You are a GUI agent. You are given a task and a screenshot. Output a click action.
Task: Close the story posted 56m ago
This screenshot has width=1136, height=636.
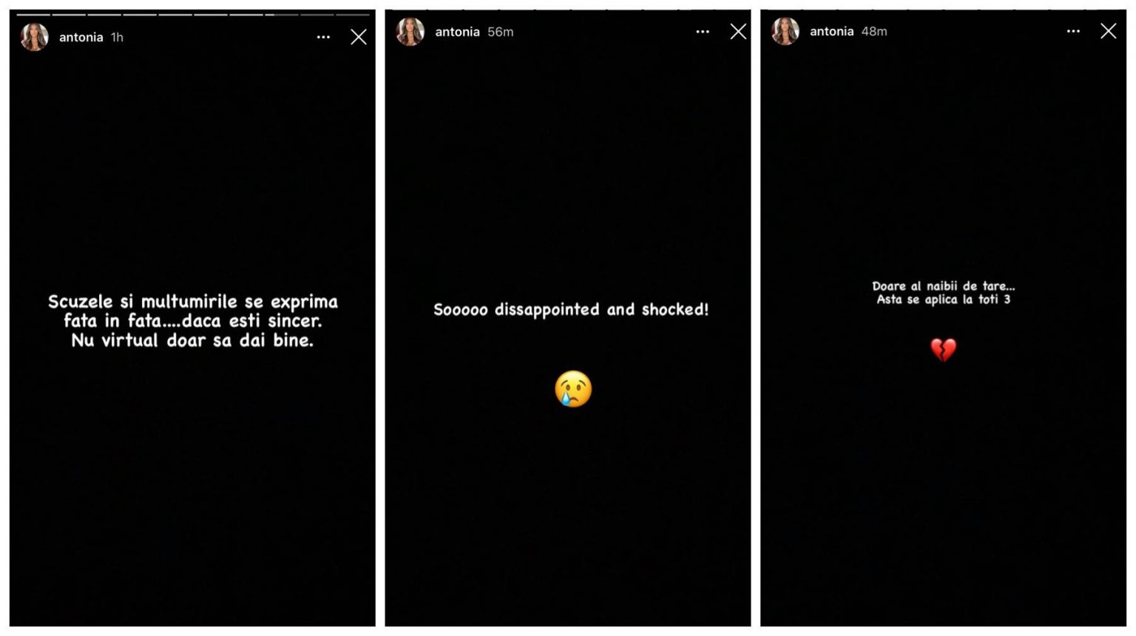738,31
